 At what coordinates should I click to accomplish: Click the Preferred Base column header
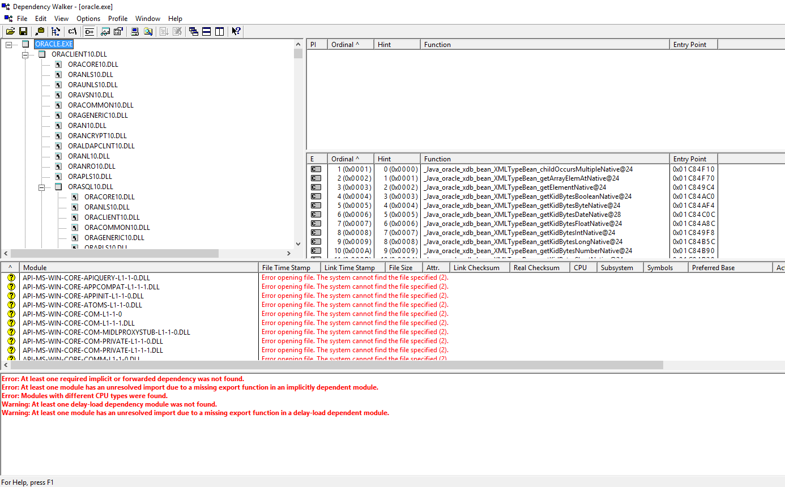[x=731, y=268]
